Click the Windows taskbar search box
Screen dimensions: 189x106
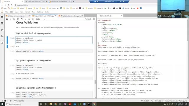point(22,104)
